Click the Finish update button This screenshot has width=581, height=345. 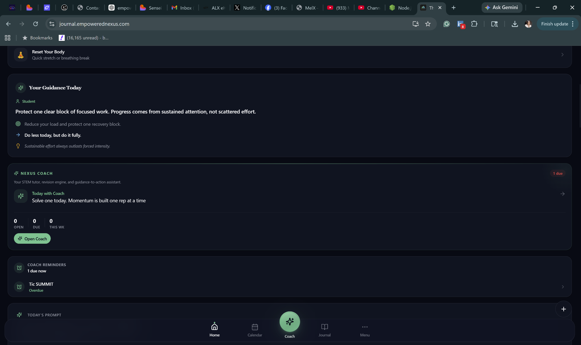(555, 24)
